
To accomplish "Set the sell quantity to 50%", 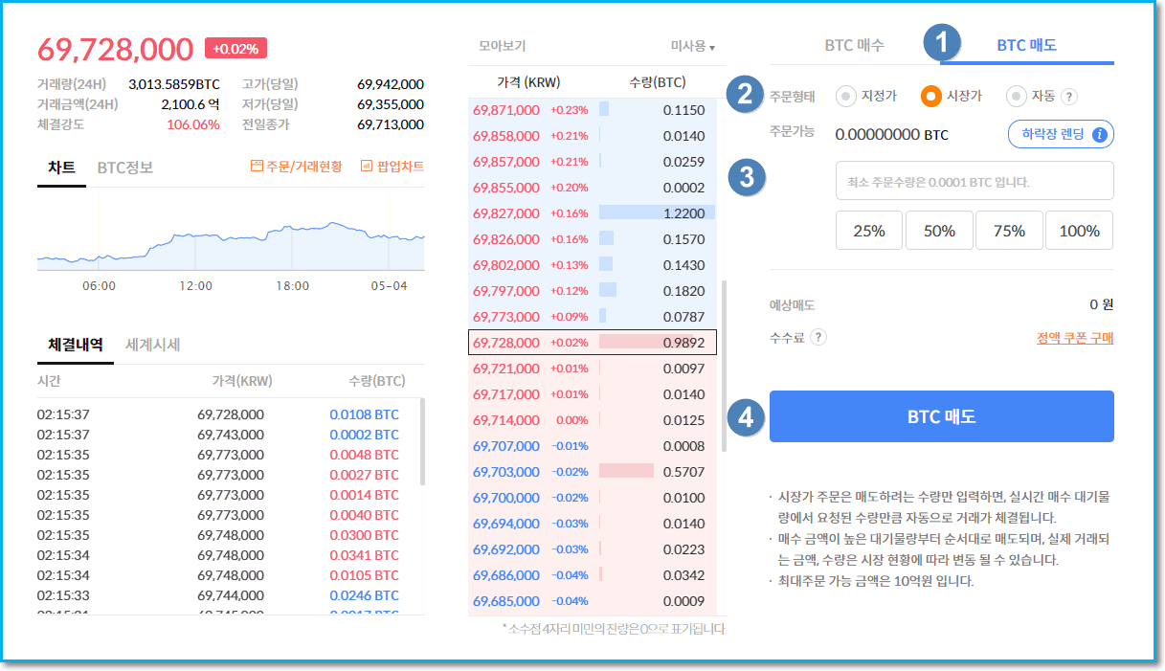I will [939, 231].
